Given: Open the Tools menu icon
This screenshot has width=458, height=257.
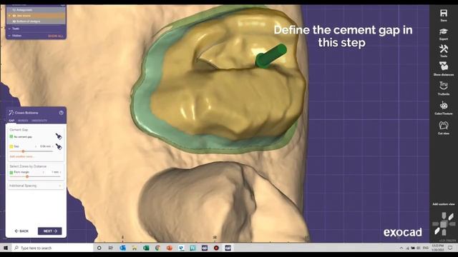Looking at the screenshot, I should click(444, 49).
